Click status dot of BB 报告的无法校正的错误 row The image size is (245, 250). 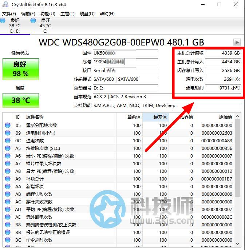[8, 232]
